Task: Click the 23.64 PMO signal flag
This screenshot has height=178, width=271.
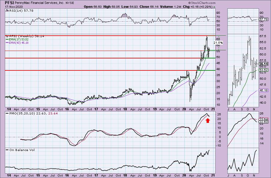Action: pos(264,119)
